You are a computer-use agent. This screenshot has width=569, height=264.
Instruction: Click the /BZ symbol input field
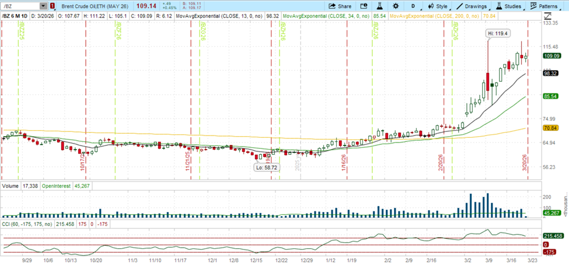pyautogui.click(x=20, y=6)
